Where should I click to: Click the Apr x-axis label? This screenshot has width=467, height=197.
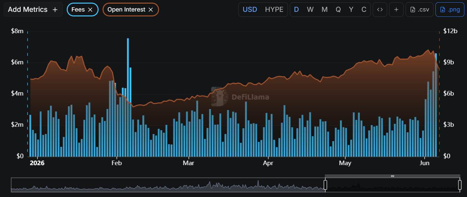[x=269, y=163]
